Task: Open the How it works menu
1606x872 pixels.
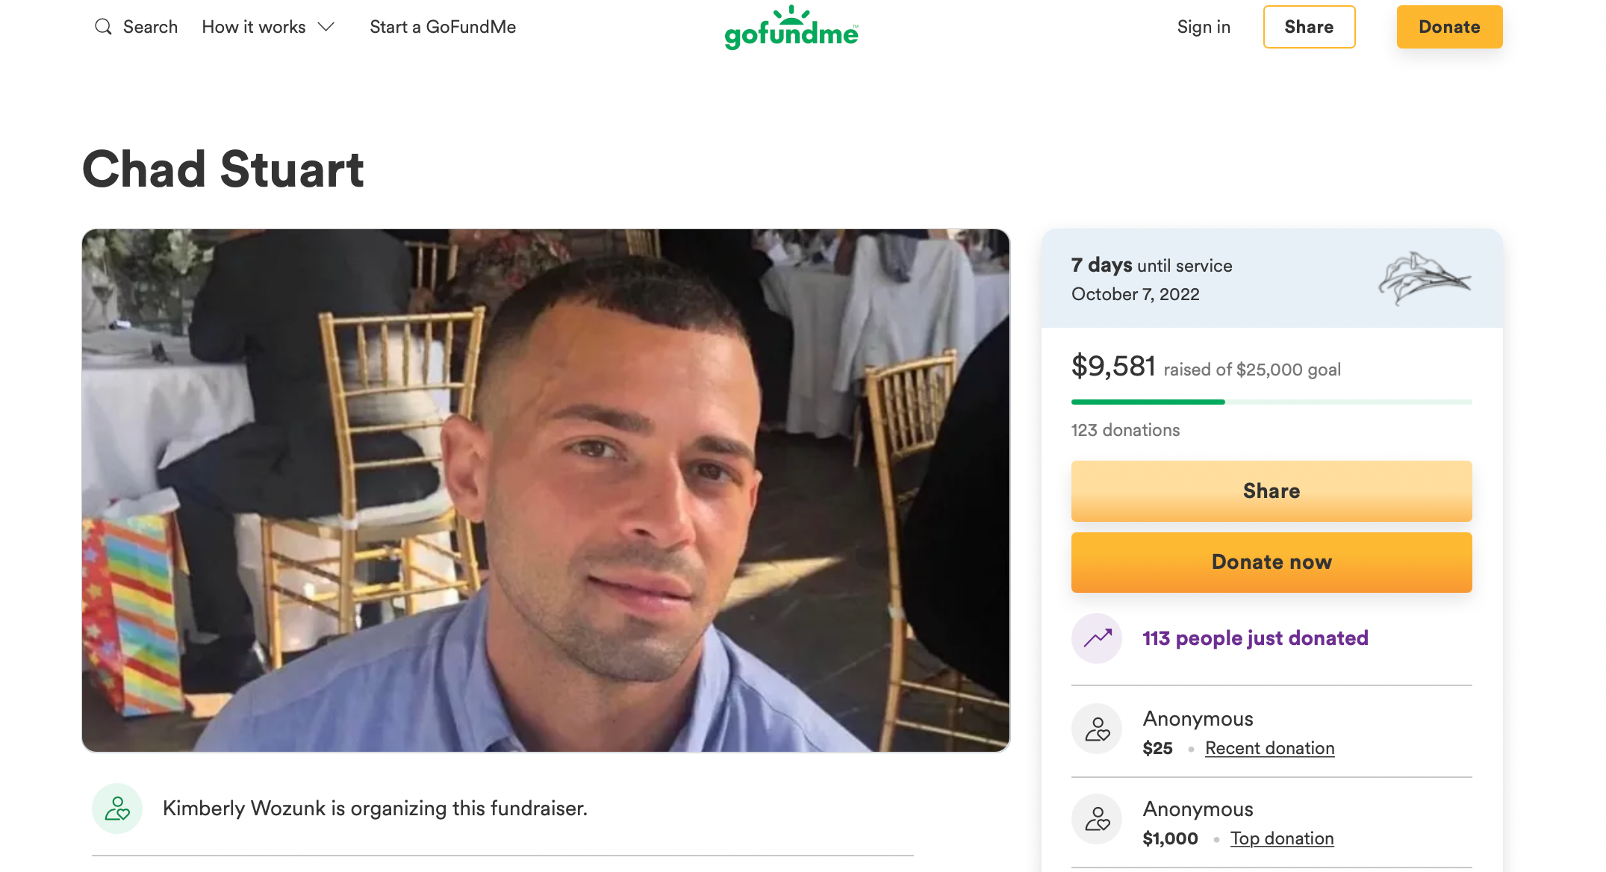Action: (254, 27)
